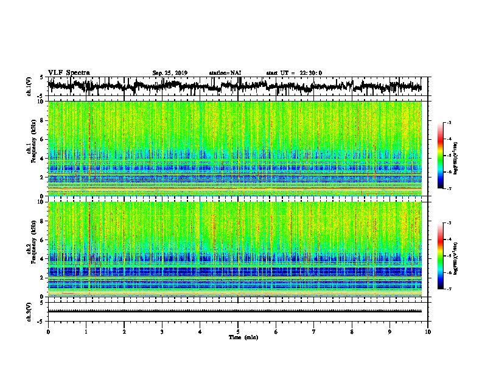Select the "start UT = 22:30:0" text
The width and height of the screenshot is (482, 372).
pos(294,73)
